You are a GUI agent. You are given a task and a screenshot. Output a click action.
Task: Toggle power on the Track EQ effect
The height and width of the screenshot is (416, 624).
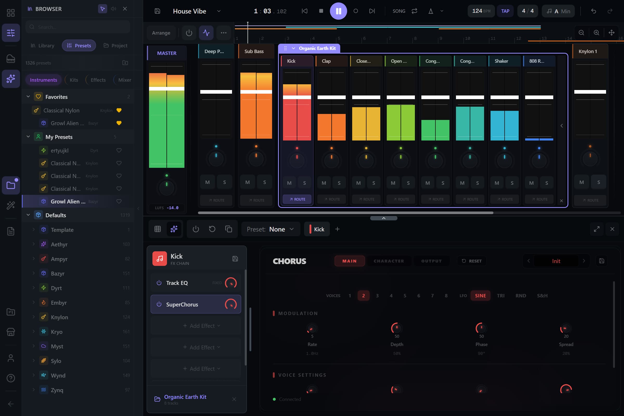pos(159,283)
